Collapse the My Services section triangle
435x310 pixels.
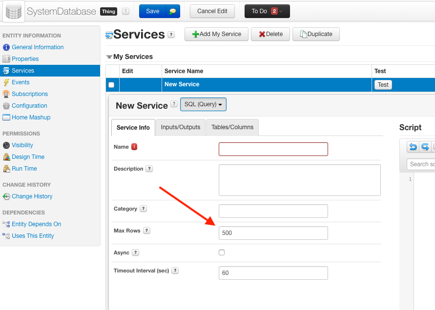coord(109,57)
